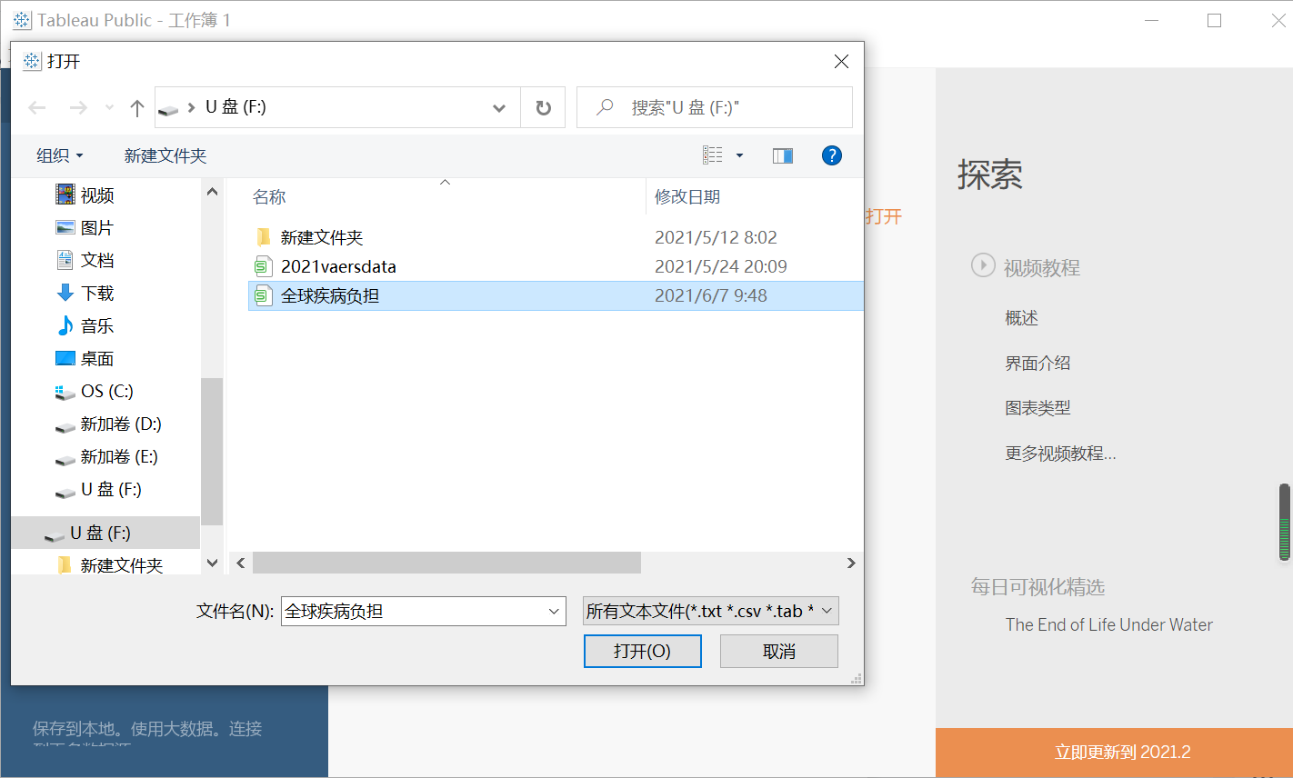Click the 全球疾病负担 file icon
This screenshot has width=1293, height=778.
263,295
